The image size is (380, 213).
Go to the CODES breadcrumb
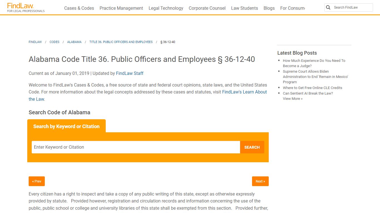tap(54, 42)
